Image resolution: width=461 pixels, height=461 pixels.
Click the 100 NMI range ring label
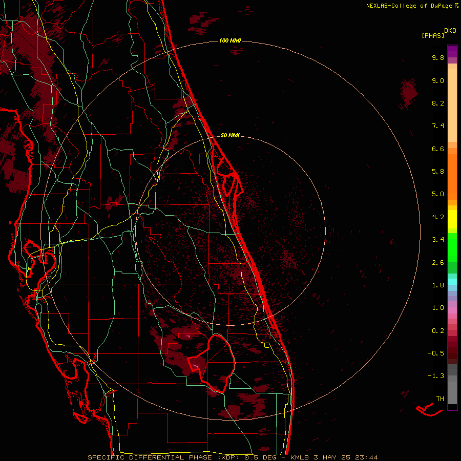(x=230, y=40)
